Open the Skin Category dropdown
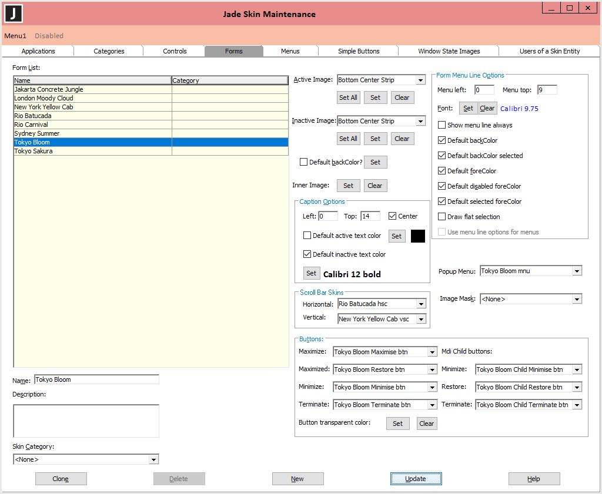 click(x=153, y=460)
